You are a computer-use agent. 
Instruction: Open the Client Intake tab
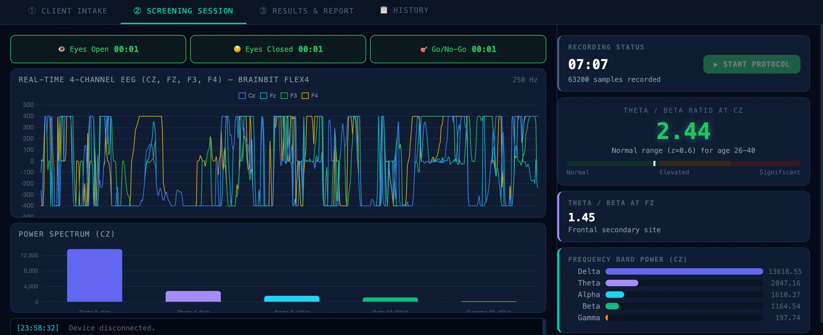pyautogui.click(x=68, y=11)
